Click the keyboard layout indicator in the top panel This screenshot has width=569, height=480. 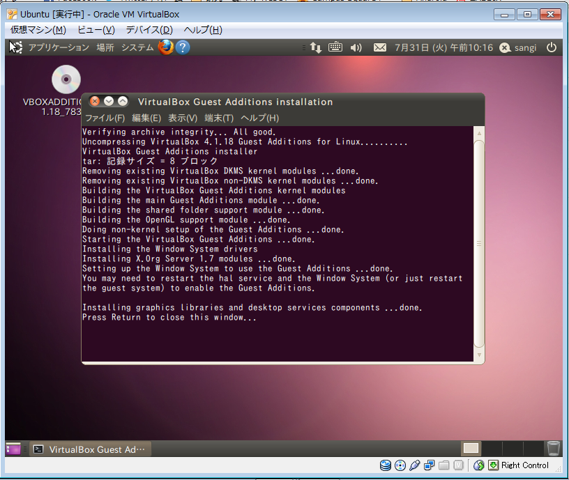(x=335, y=47)
